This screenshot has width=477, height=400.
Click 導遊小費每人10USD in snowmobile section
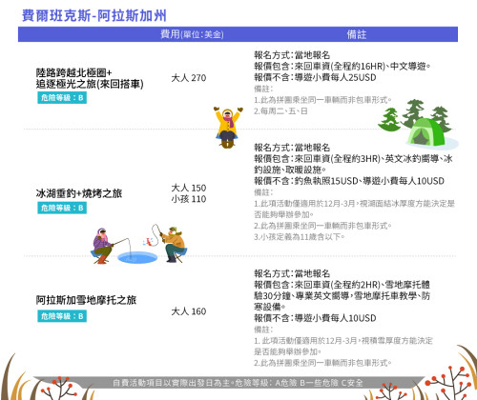click(x=315, y=318)
